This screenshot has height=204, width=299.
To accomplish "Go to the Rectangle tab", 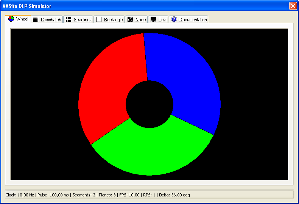I will [x=113, y=20].
